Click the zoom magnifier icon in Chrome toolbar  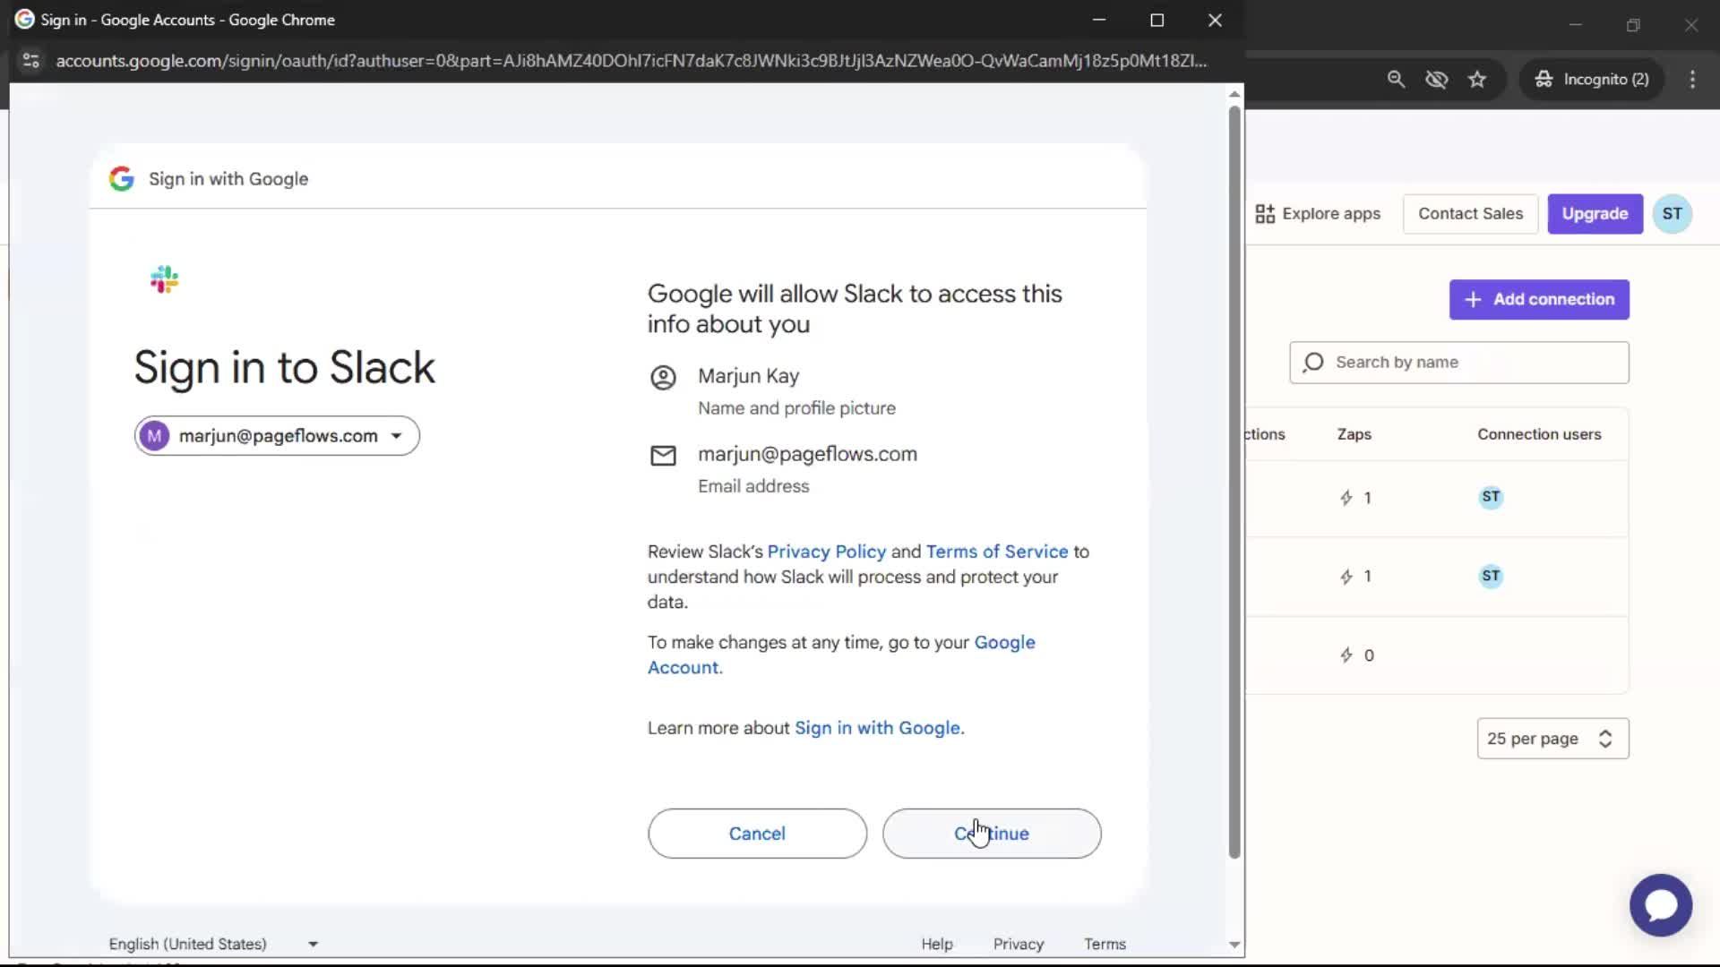[1396, 80]
